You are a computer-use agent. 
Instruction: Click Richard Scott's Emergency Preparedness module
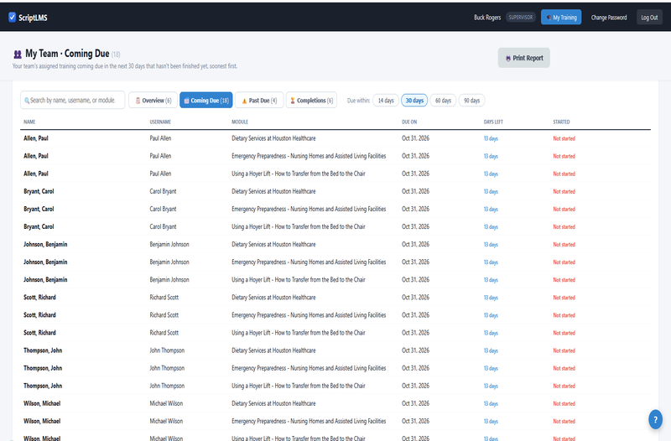pos(309,315)
